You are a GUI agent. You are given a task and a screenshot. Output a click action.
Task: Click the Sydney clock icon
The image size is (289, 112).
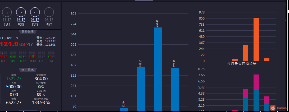[7, 12]
